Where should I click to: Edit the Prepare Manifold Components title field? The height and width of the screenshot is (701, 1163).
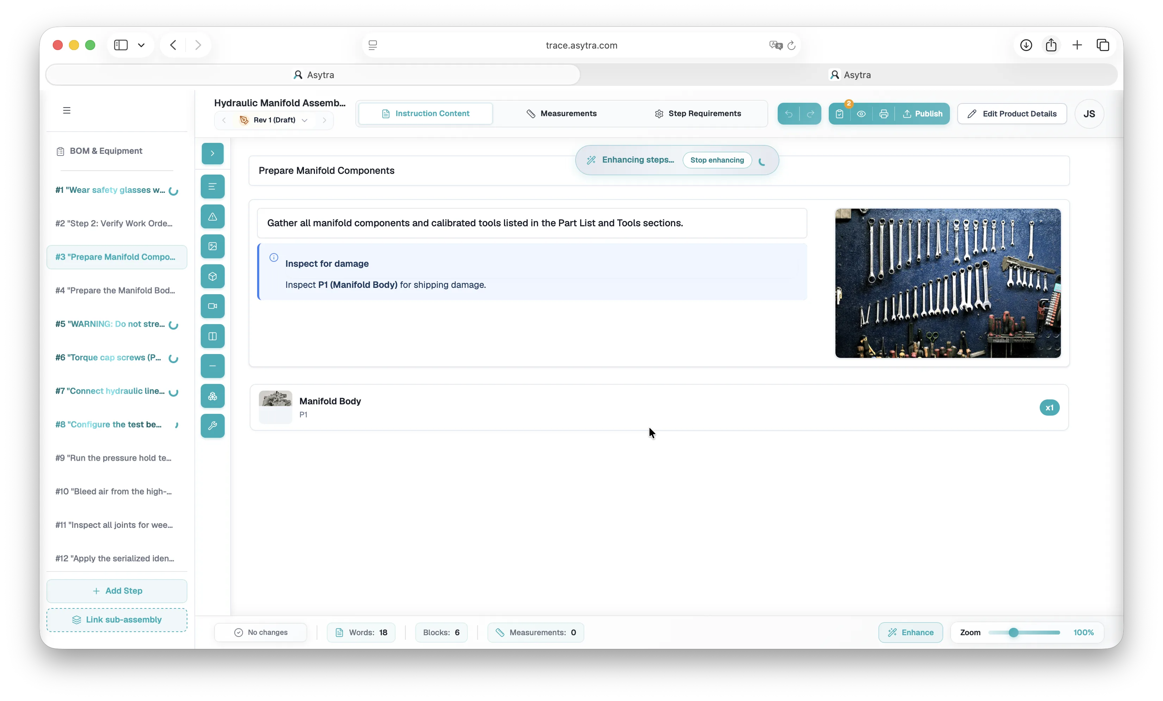coord(659,171)
